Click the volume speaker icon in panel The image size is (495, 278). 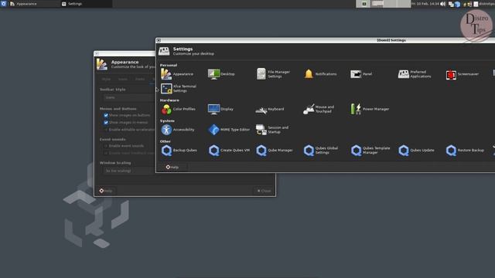[443, 4]
